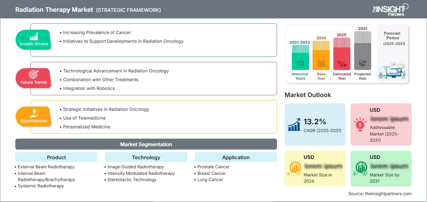
Task: Select the Application segmentation header
Action: pyautogui.click(x=236, y=157)
